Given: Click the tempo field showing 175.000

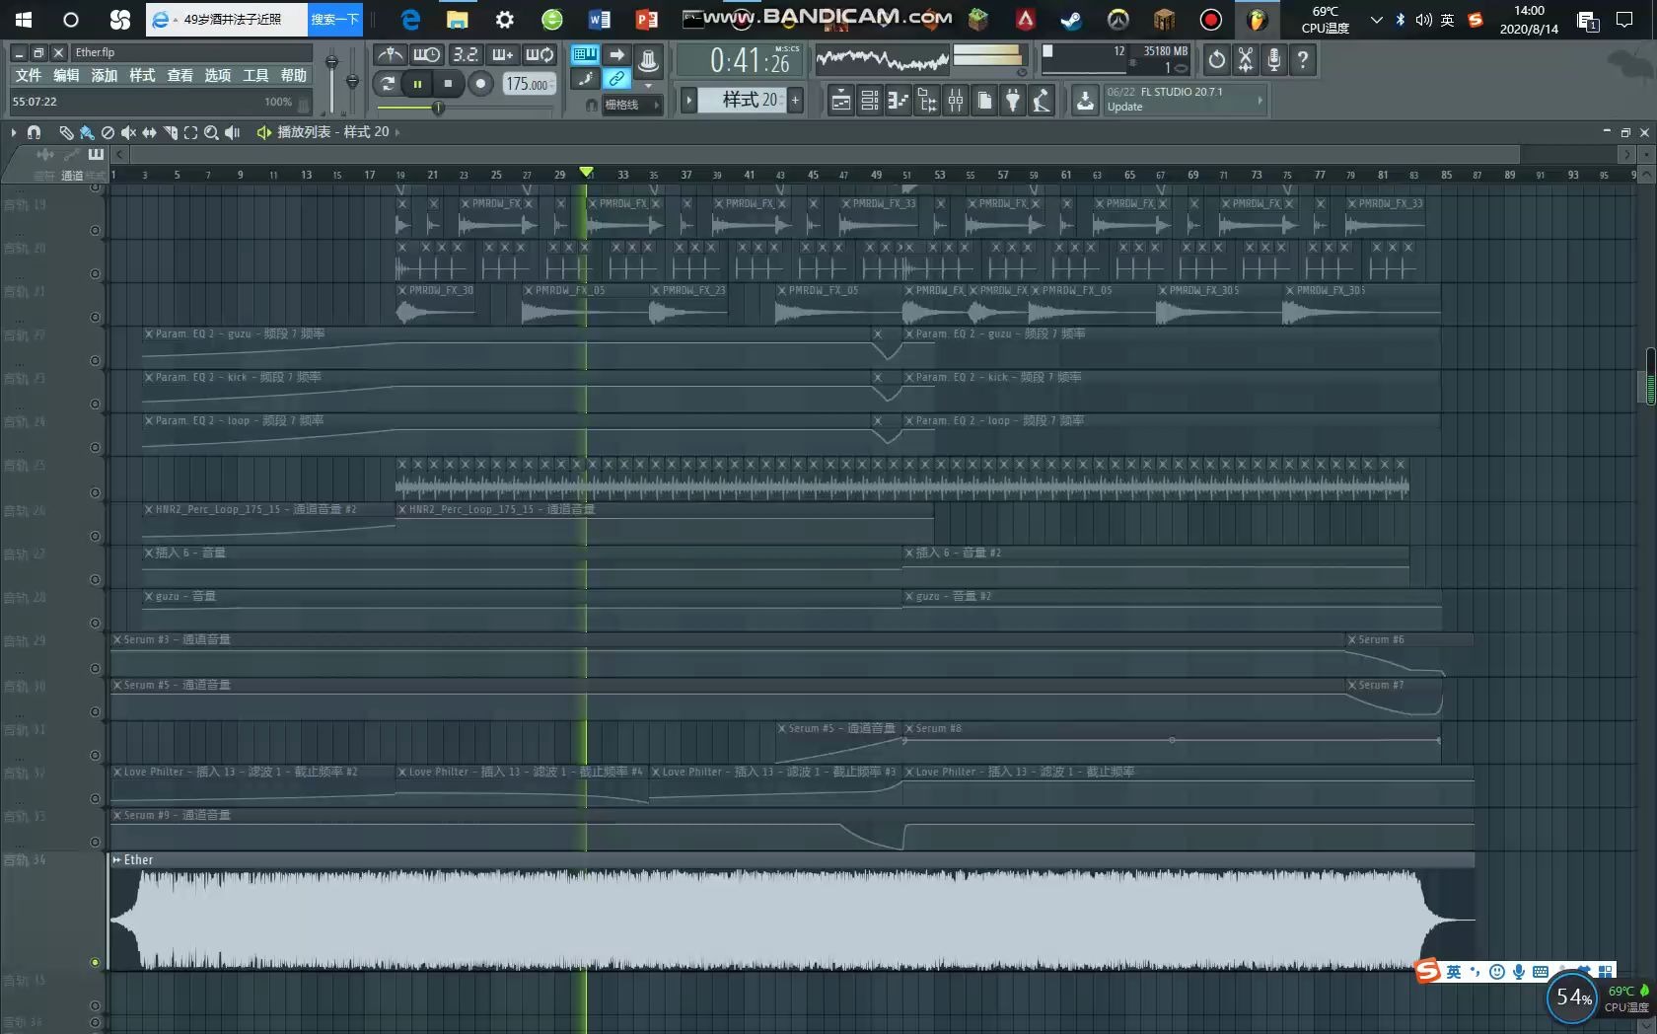Looking at the screenshot, I should [x=529, y=84].
